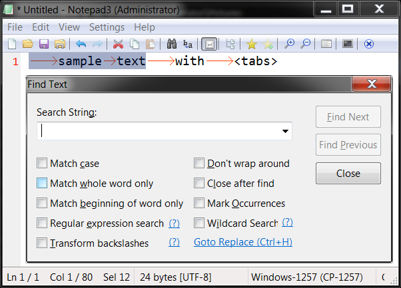Zoom in with the magnifier plus icon
The height and width of the screenshot is (288, 401).
click(x=289, y=44)
